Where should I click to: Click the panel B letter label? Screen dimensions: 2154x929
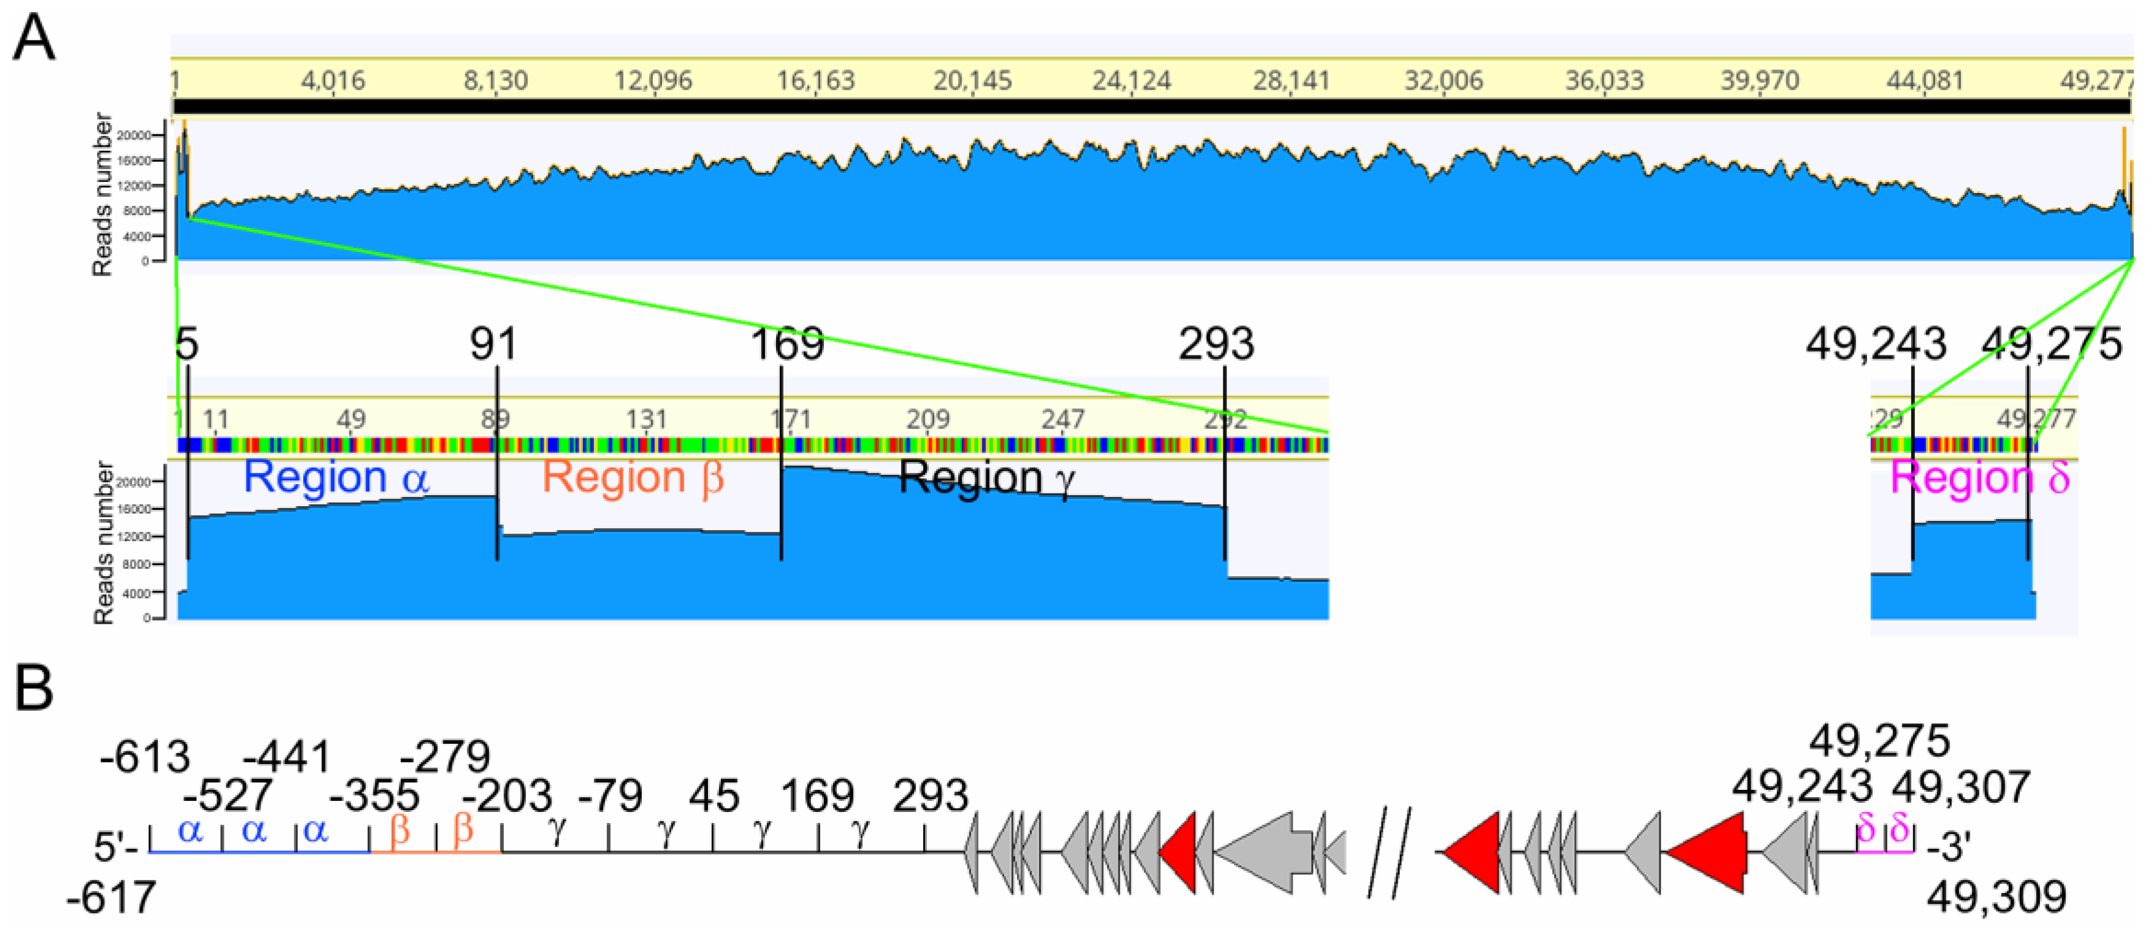point(34,688)
